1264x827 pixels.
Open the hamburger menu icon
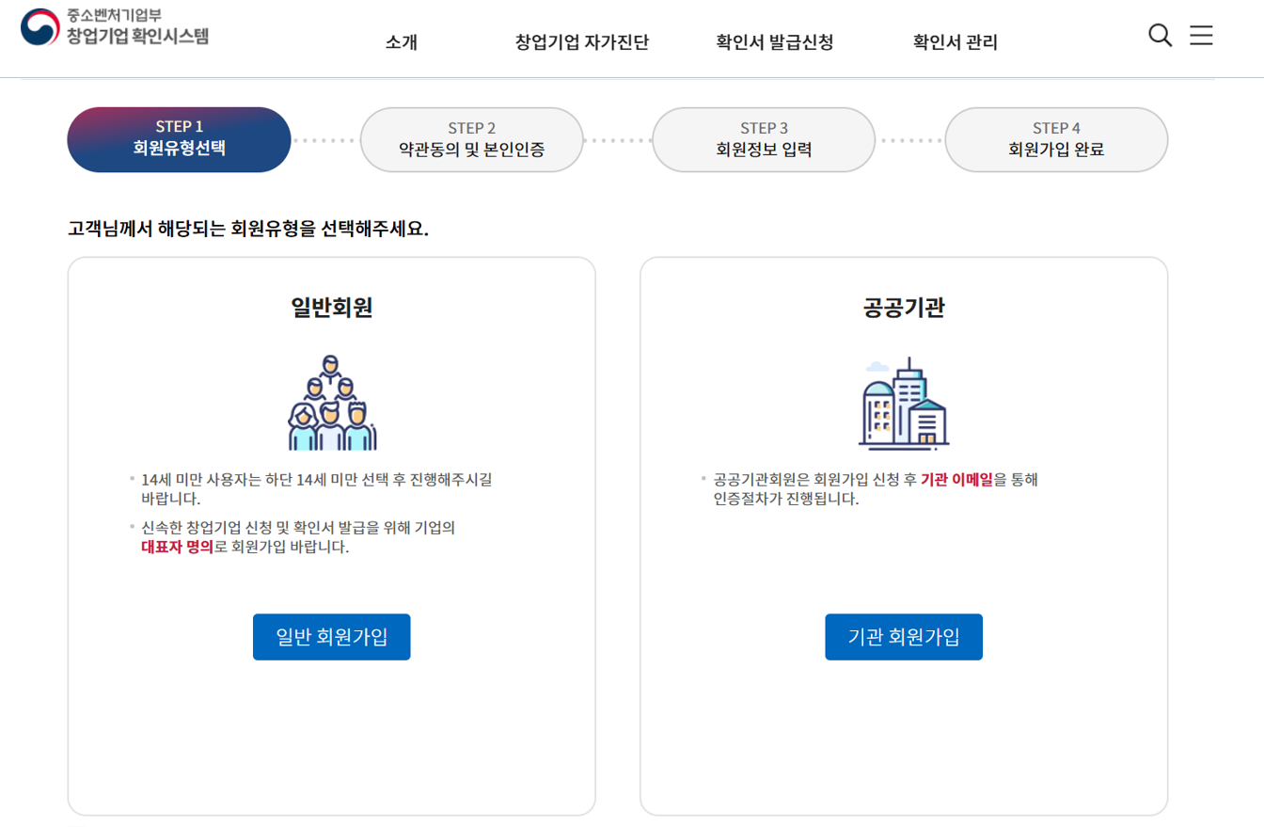click(x=1201, y=36)
